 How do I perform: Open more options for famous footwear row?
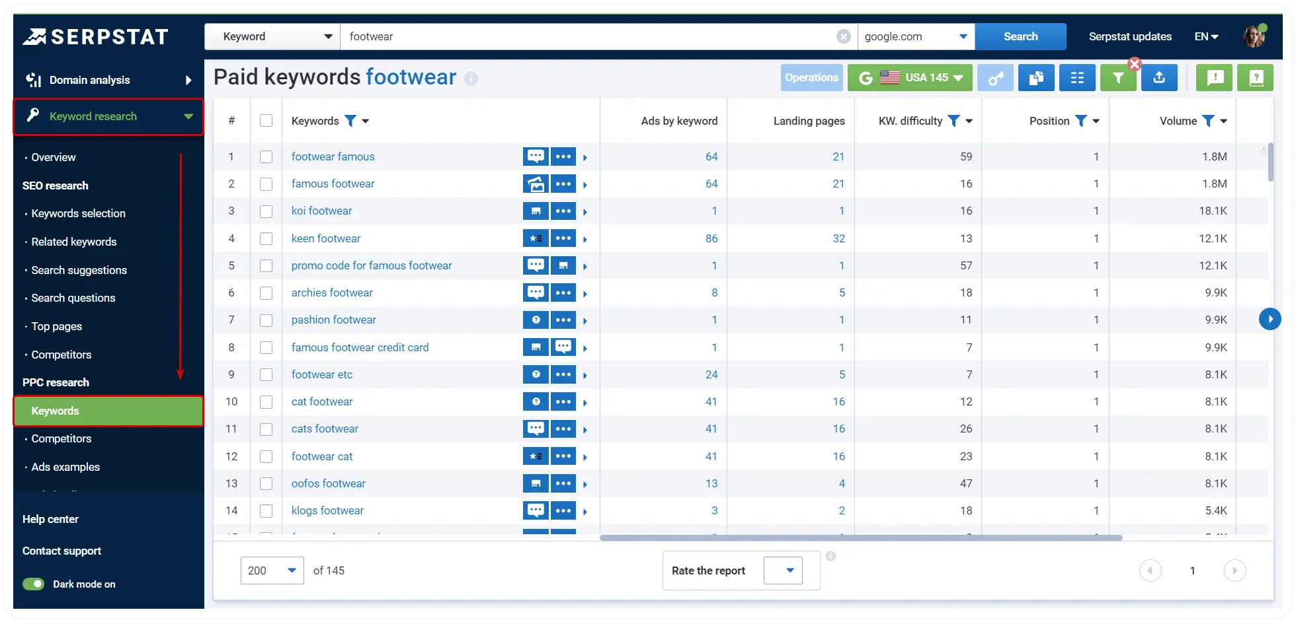coord(563,184)
